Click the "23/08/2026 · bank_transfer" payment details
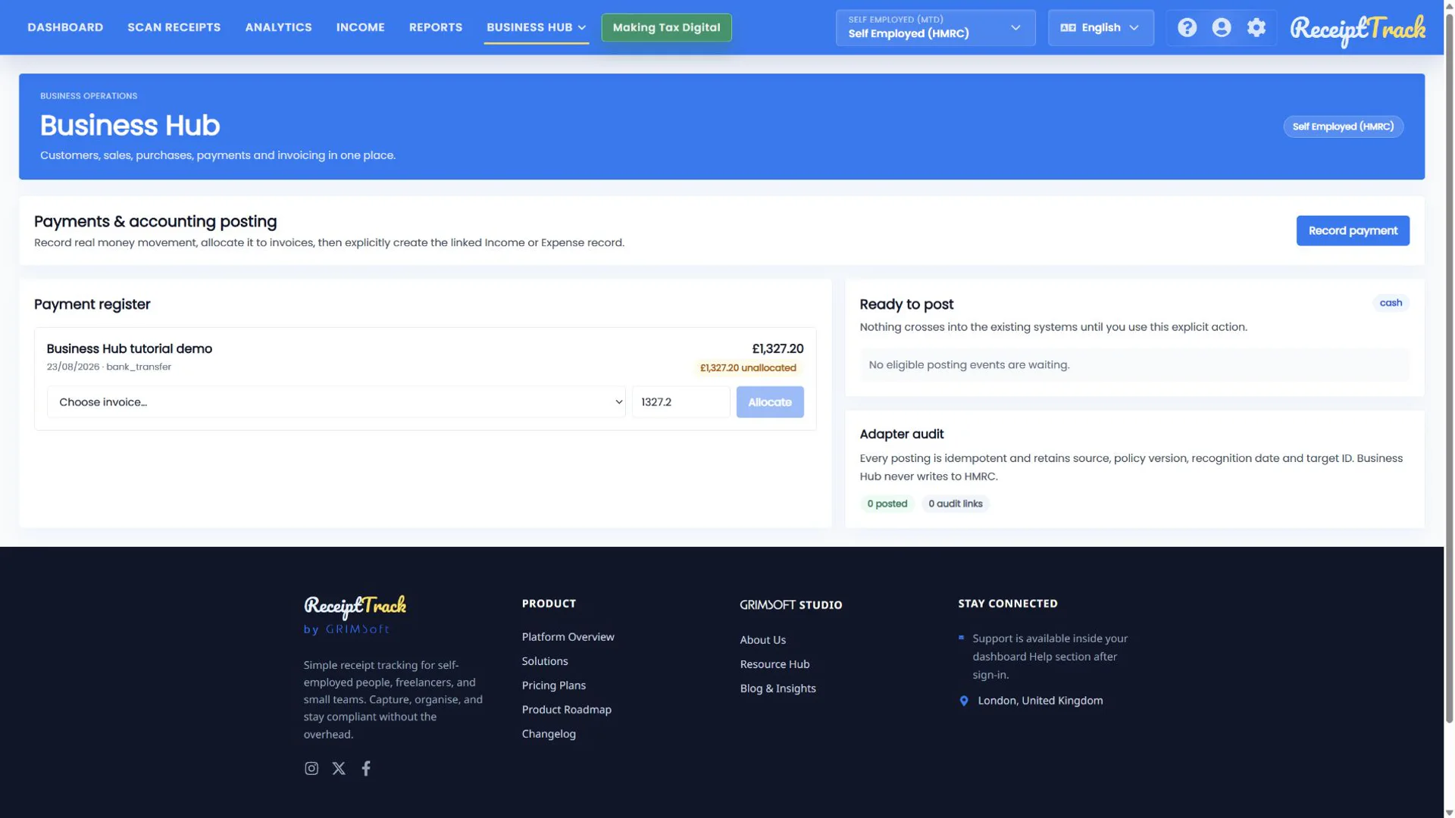Image resolution: width=1455 pixels, height=818 pixels. 109,367
